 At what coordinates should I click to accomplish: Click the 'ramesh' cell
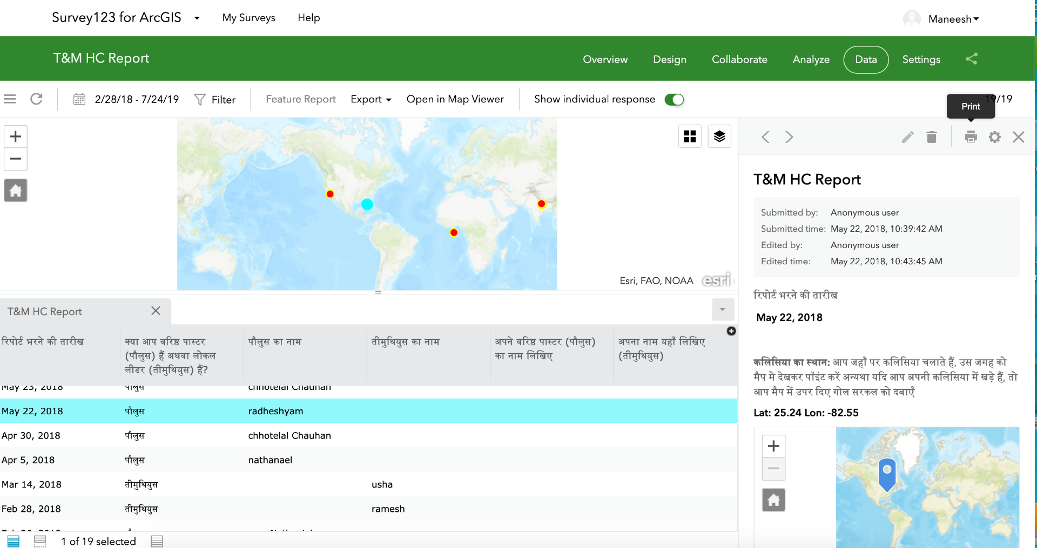388,509
